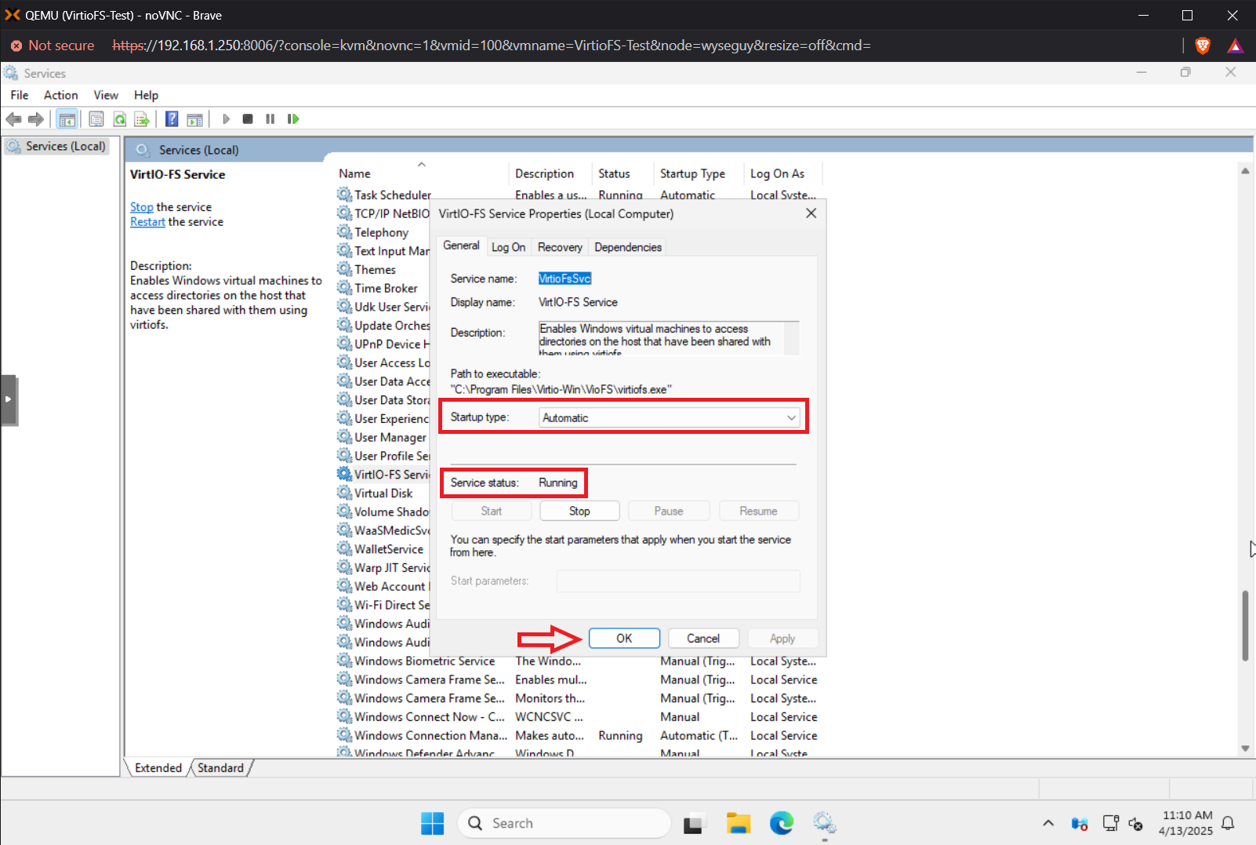Open the Windows Start button

point(432,823)
